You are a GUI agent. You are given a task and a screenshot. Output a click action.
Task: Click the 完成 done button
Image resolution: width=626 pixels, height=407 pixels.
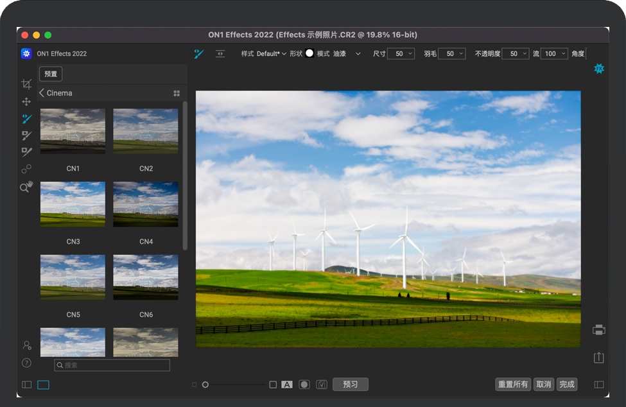[x=567, y=385]
